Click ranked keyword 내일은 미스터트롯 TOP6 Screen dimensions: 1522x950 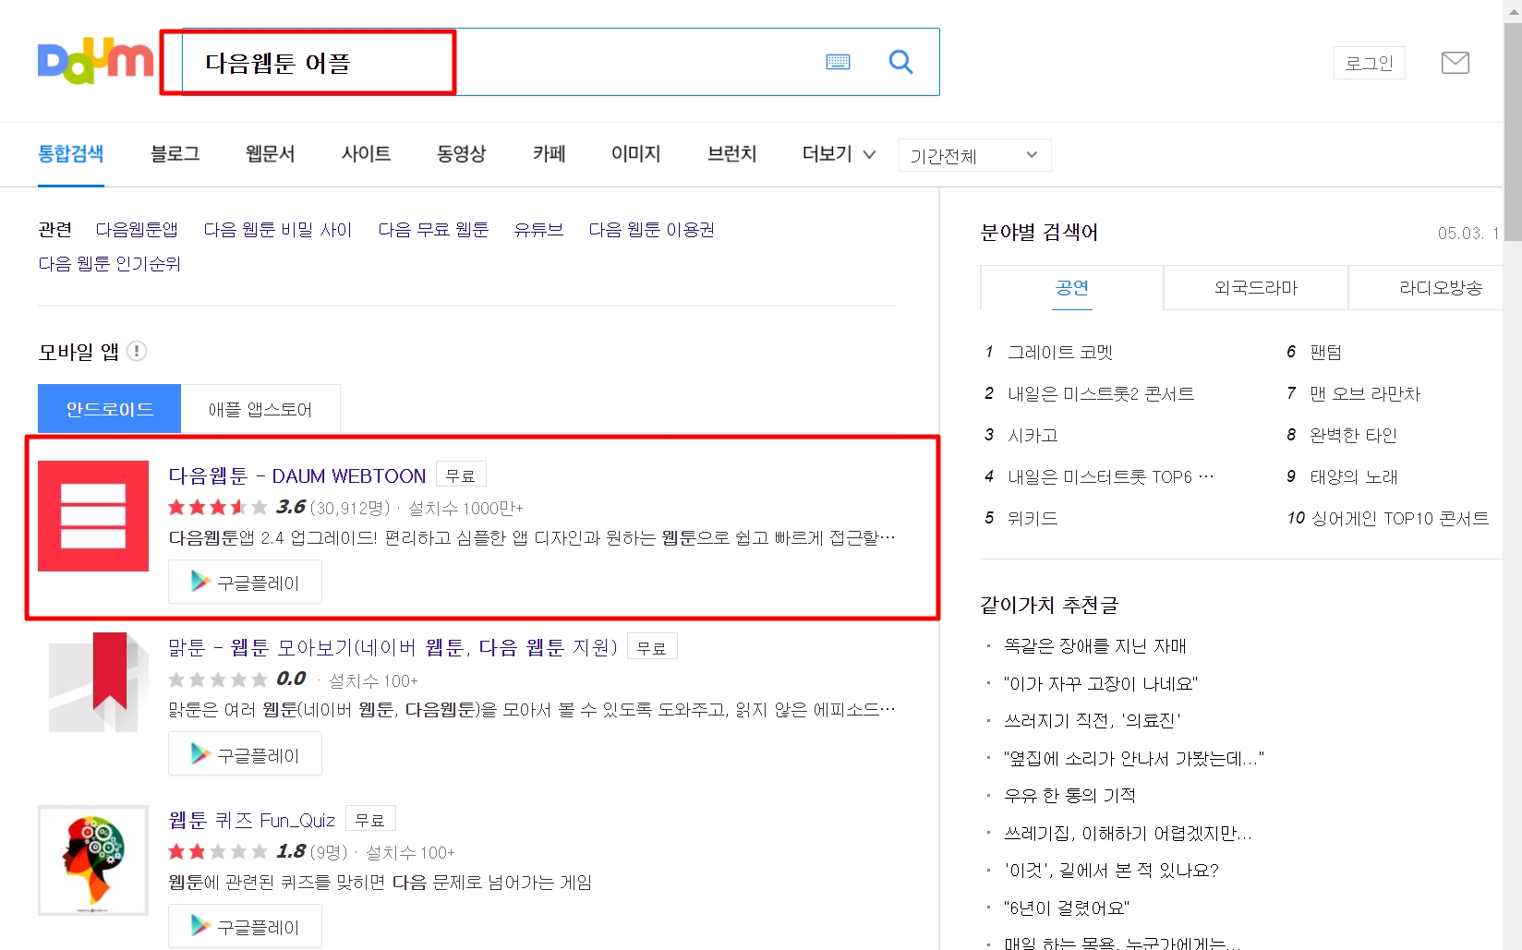coord(1110,476)
